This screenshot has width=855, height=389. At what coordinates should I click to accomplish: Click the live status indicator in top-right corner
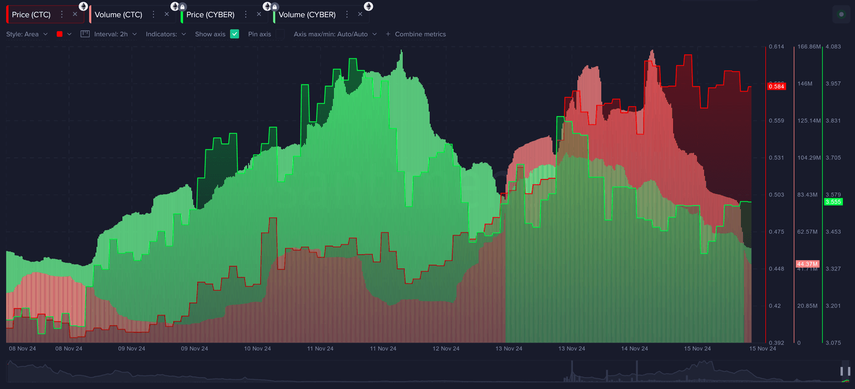coord(841,14)
